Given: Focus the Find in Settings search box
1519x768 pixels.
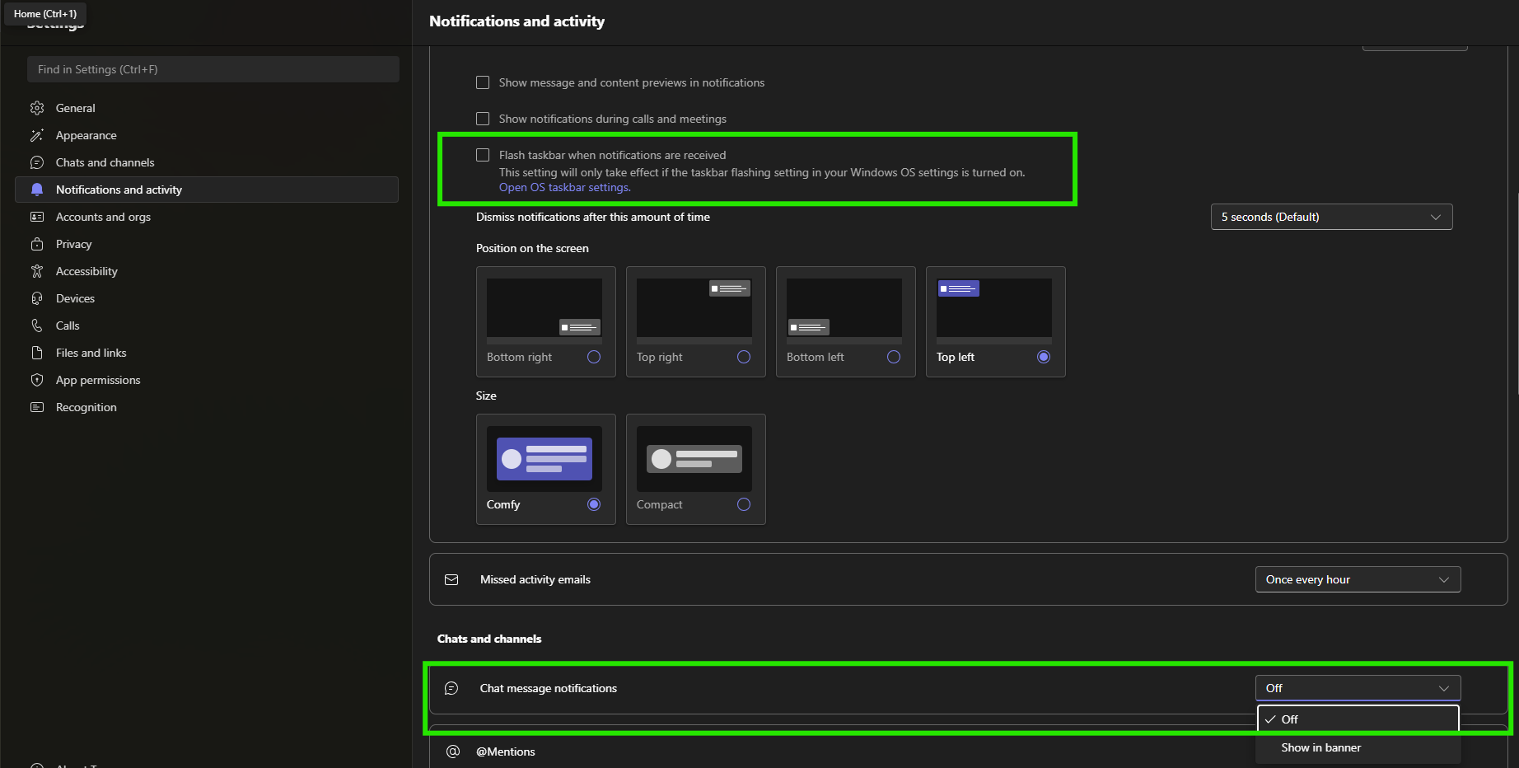Looking at the screenshot, I should click(213, 69).
